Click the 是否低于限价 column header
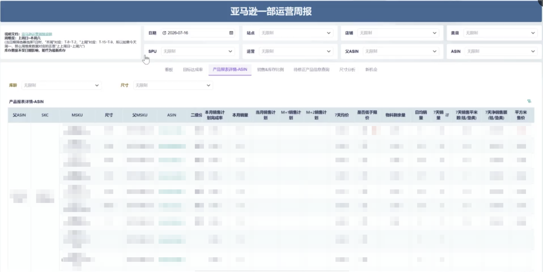543x272 pixels. click(x=367, y=115)
